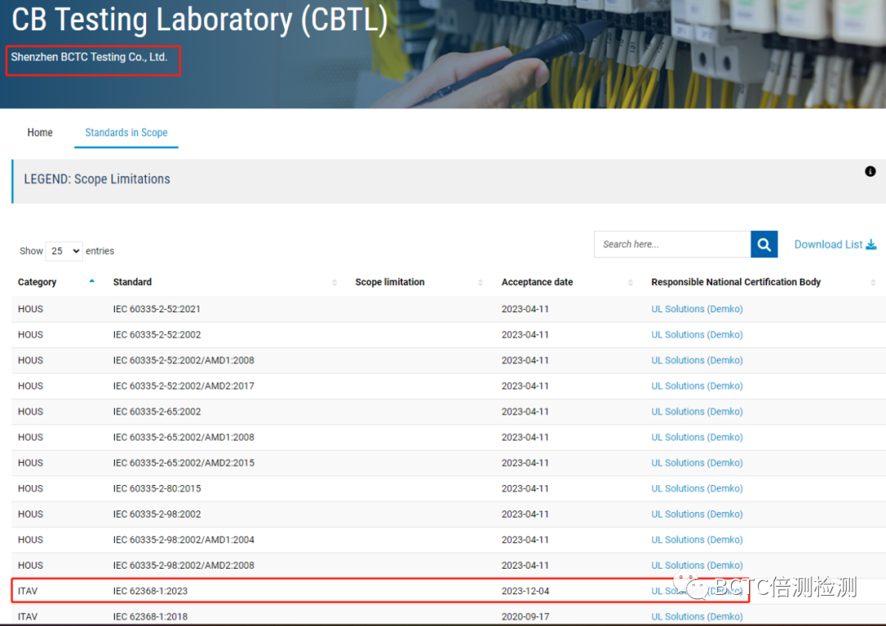Select the IEC 60335-2-52:2002 standard cell

point(157,335)
